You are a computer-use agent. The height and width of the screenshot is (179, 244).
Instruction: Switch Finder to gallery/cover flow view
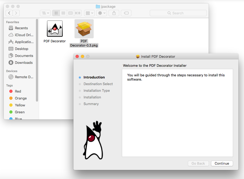click(78, 13)
